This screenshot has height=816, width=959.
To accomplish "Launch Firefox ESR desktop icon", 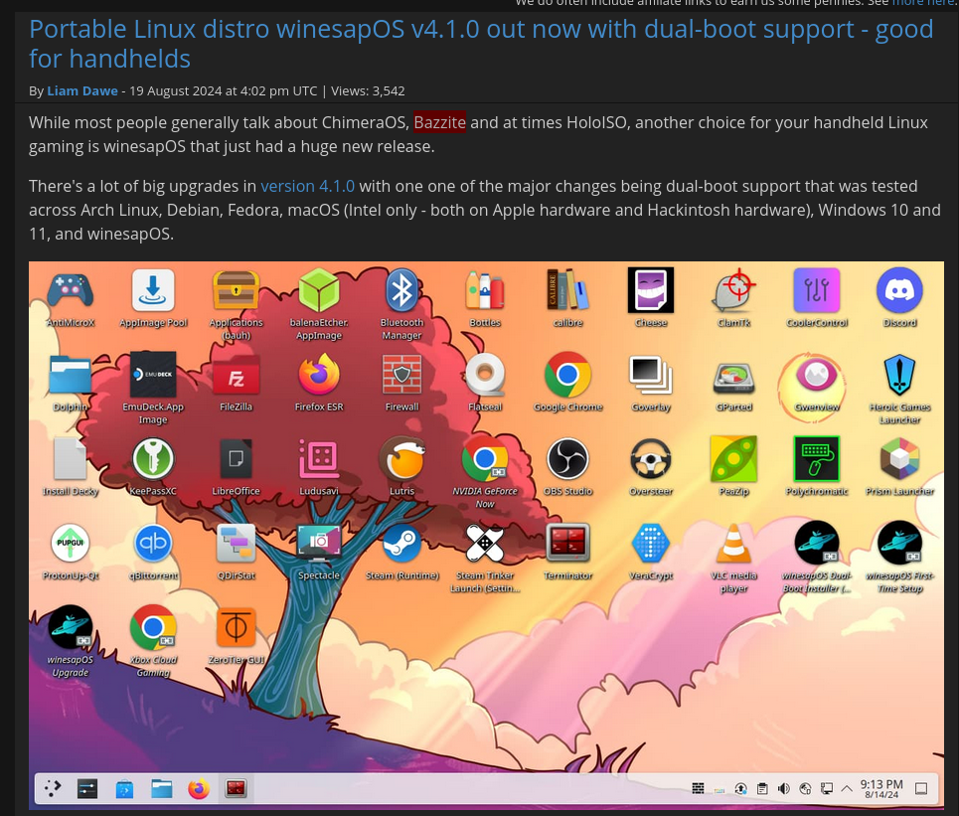I will pos(319,375).
